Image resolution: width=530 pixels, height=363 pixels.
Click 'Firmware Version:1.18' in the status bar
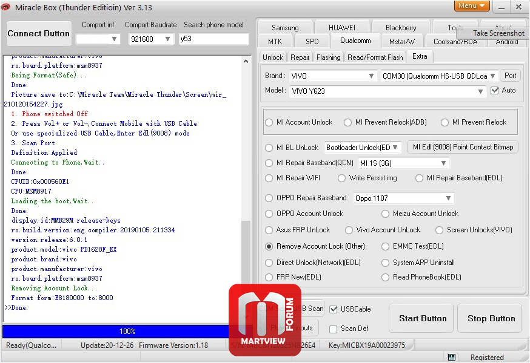tap(173, 345)
